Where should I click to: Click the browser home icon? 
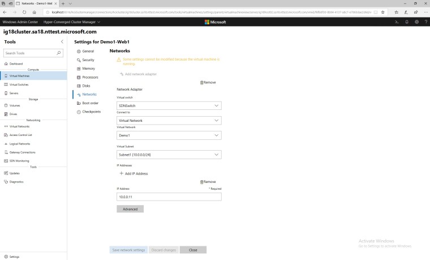tap(35, 12)
